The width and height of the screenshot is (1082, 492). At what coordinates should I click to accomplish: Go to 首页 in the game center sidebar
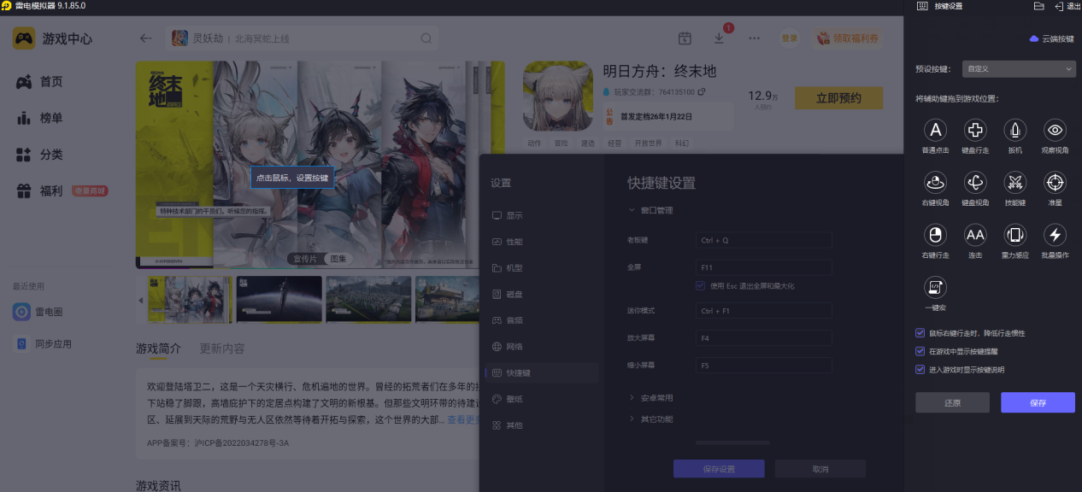(41, 82)
